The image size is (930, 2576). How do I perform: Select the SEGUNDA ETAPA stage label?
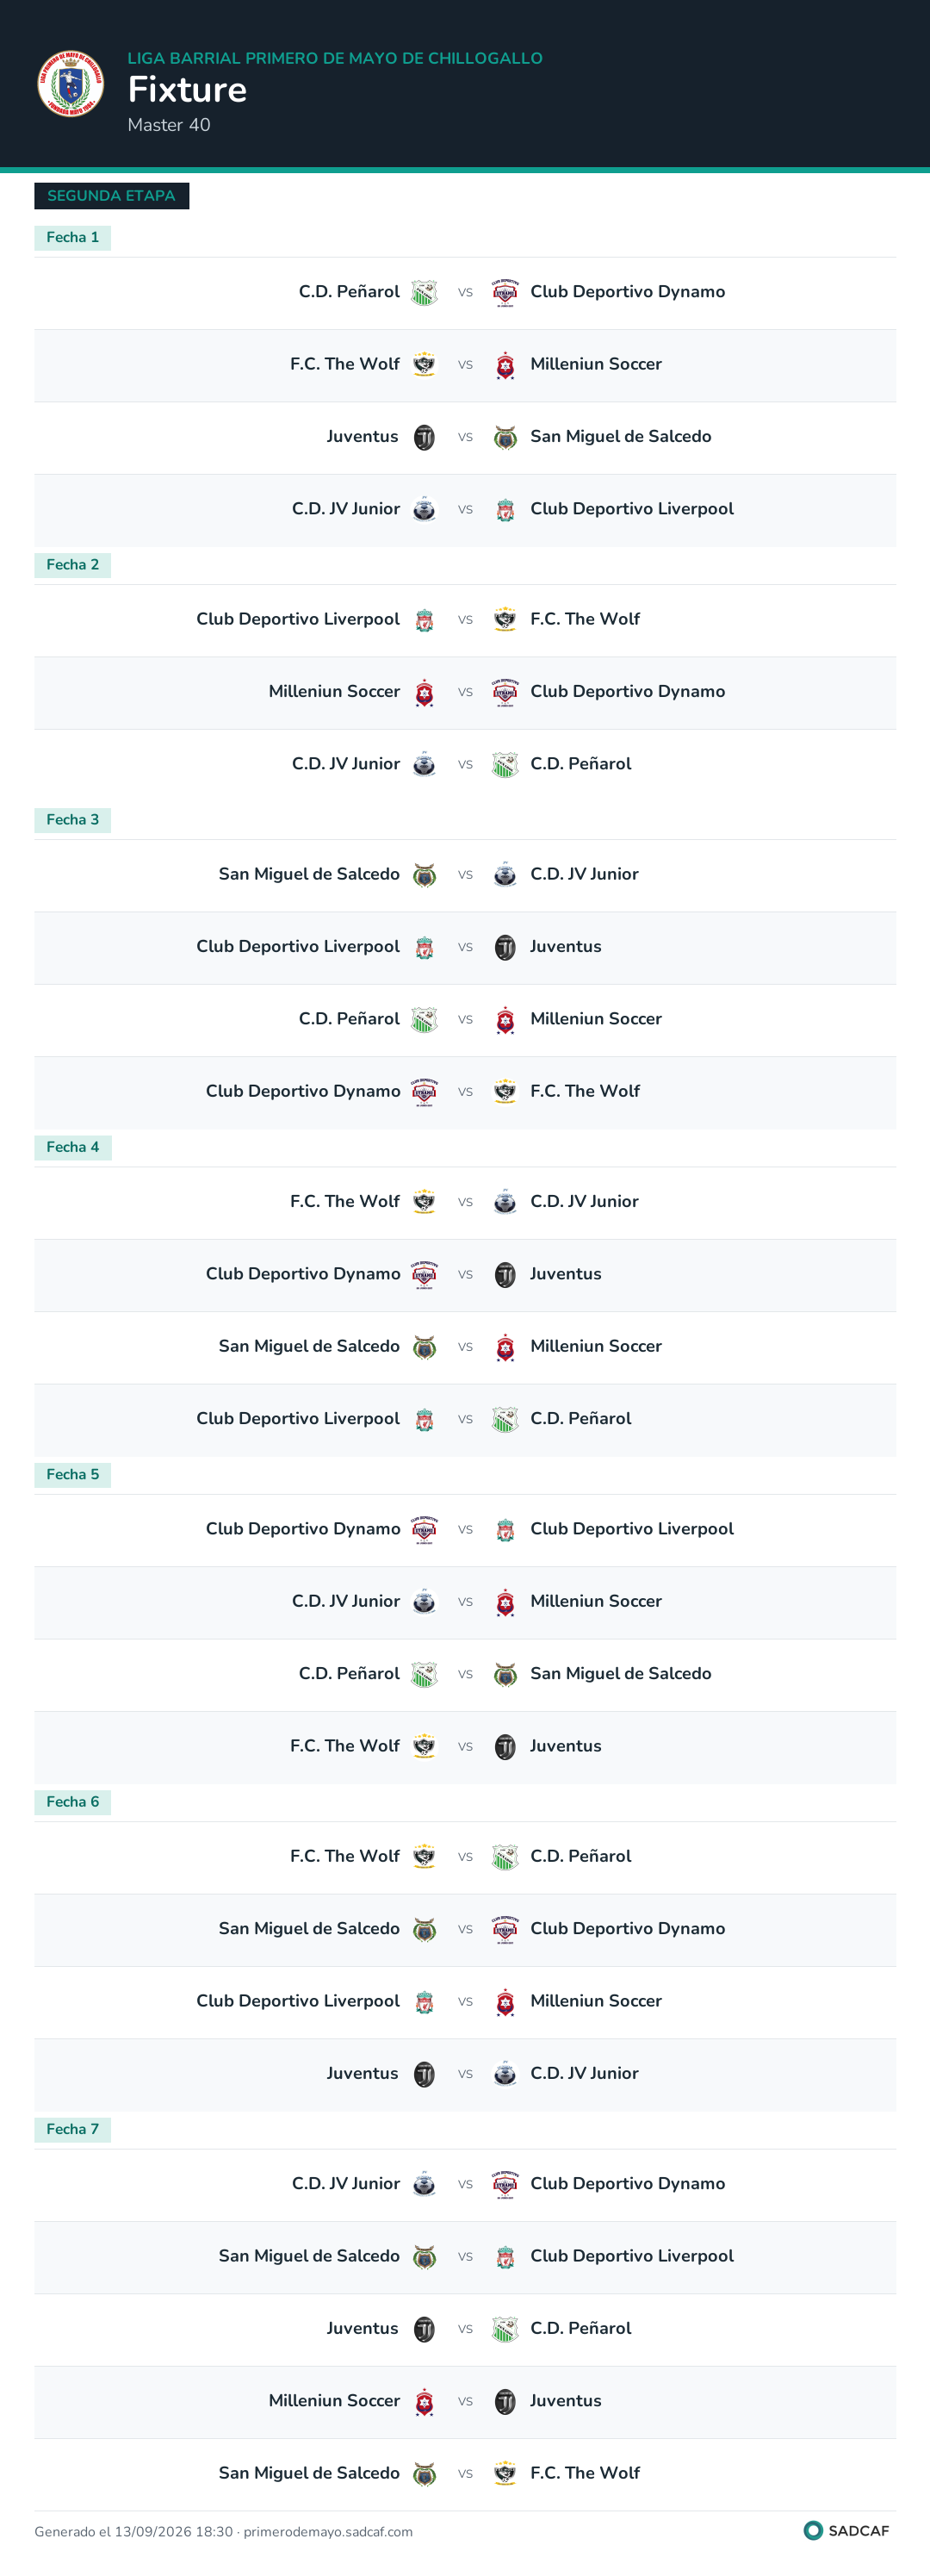[111, 196]
